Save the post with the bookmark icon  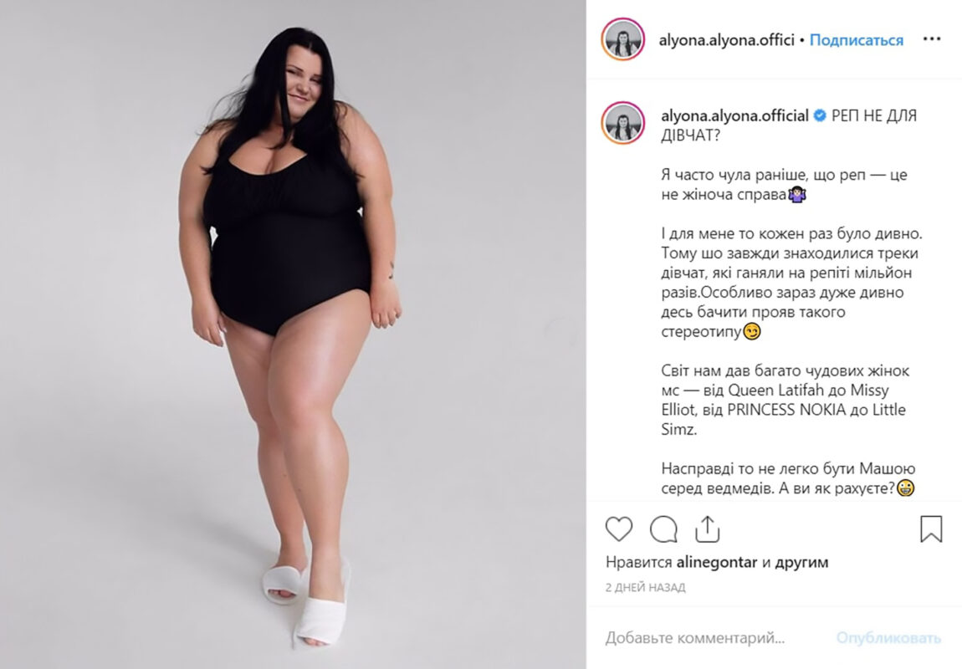(931, 529)
